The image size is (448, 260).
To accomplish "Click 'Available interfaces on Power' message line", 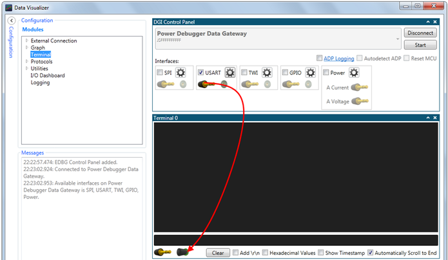I will pos(73,183).
